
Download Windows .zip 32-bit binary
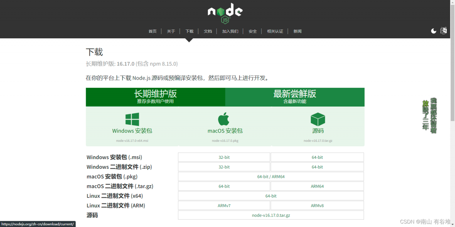point(224,167)
